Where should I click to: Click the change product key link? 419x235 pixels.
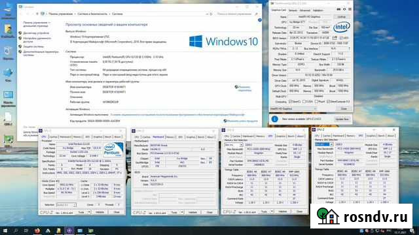242,121
